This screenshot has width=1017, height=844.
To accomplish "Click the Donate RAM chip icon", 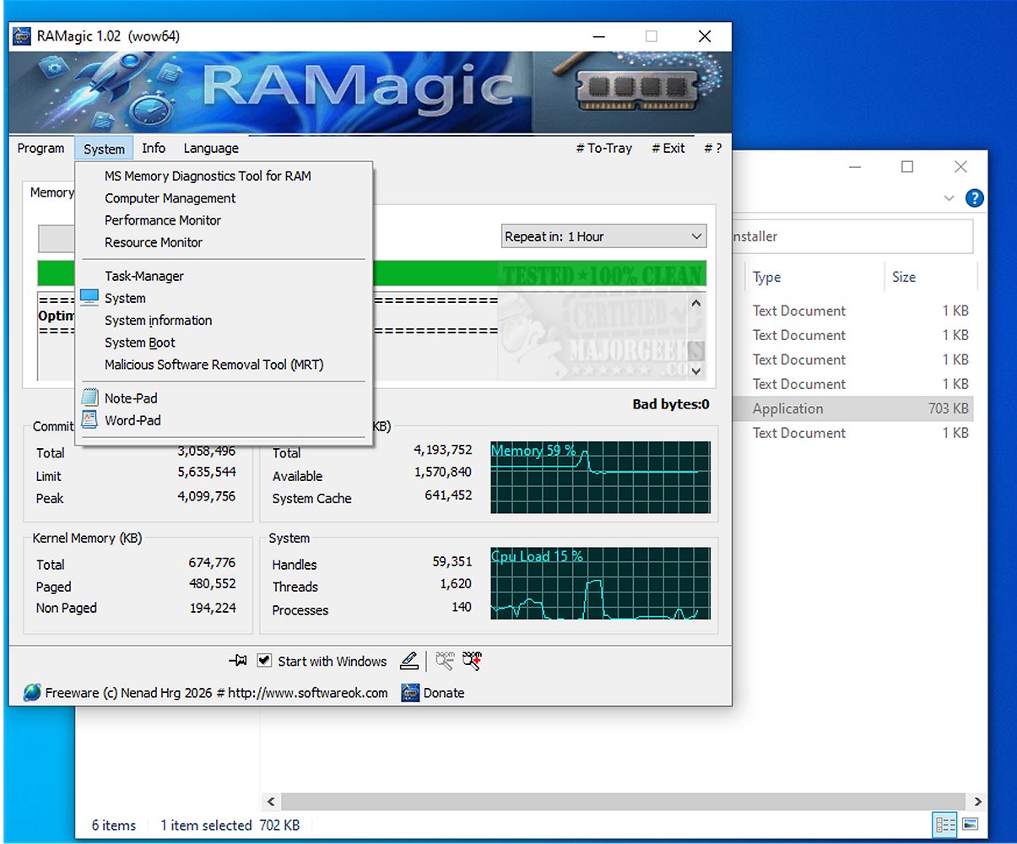I will (411, 693).
